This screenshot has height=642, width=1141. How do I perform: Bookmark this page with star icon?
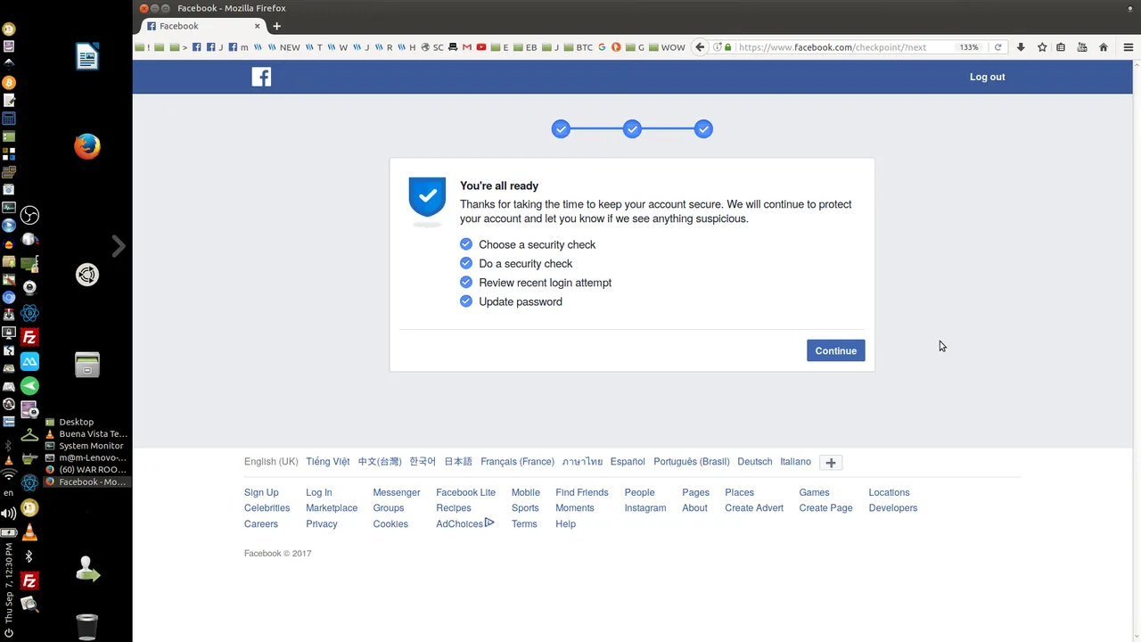click(x=1042, y=47)
